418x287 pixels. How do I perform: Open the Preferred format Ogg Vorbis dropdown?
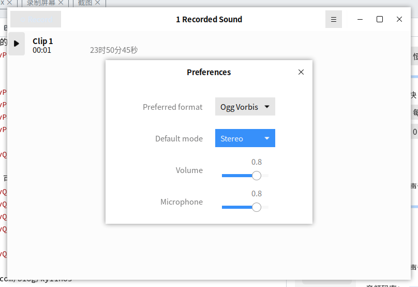pyautogui.click(x=245, y=107)
